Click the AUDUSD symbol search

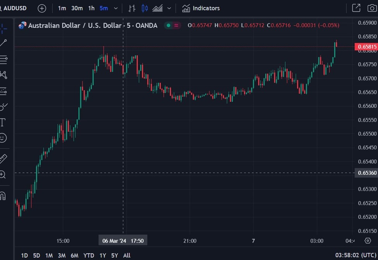pyautogui.click(x=15, y=8)
